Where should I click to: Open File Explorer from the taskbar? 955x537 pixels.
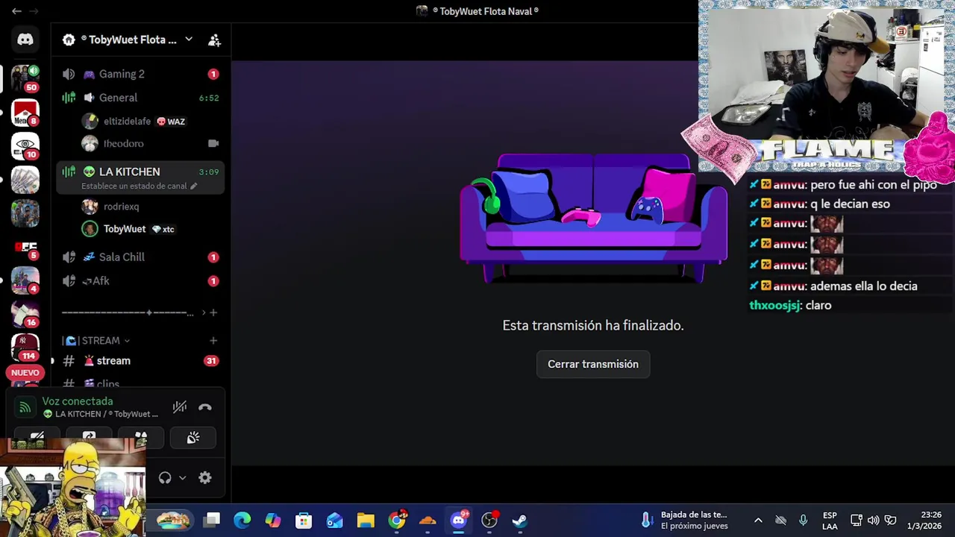[366, 520]
